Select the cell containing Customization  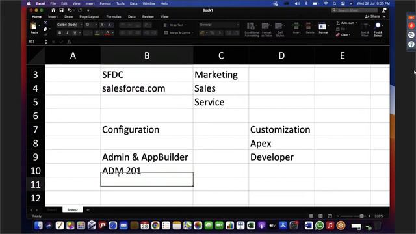[281, 129]
